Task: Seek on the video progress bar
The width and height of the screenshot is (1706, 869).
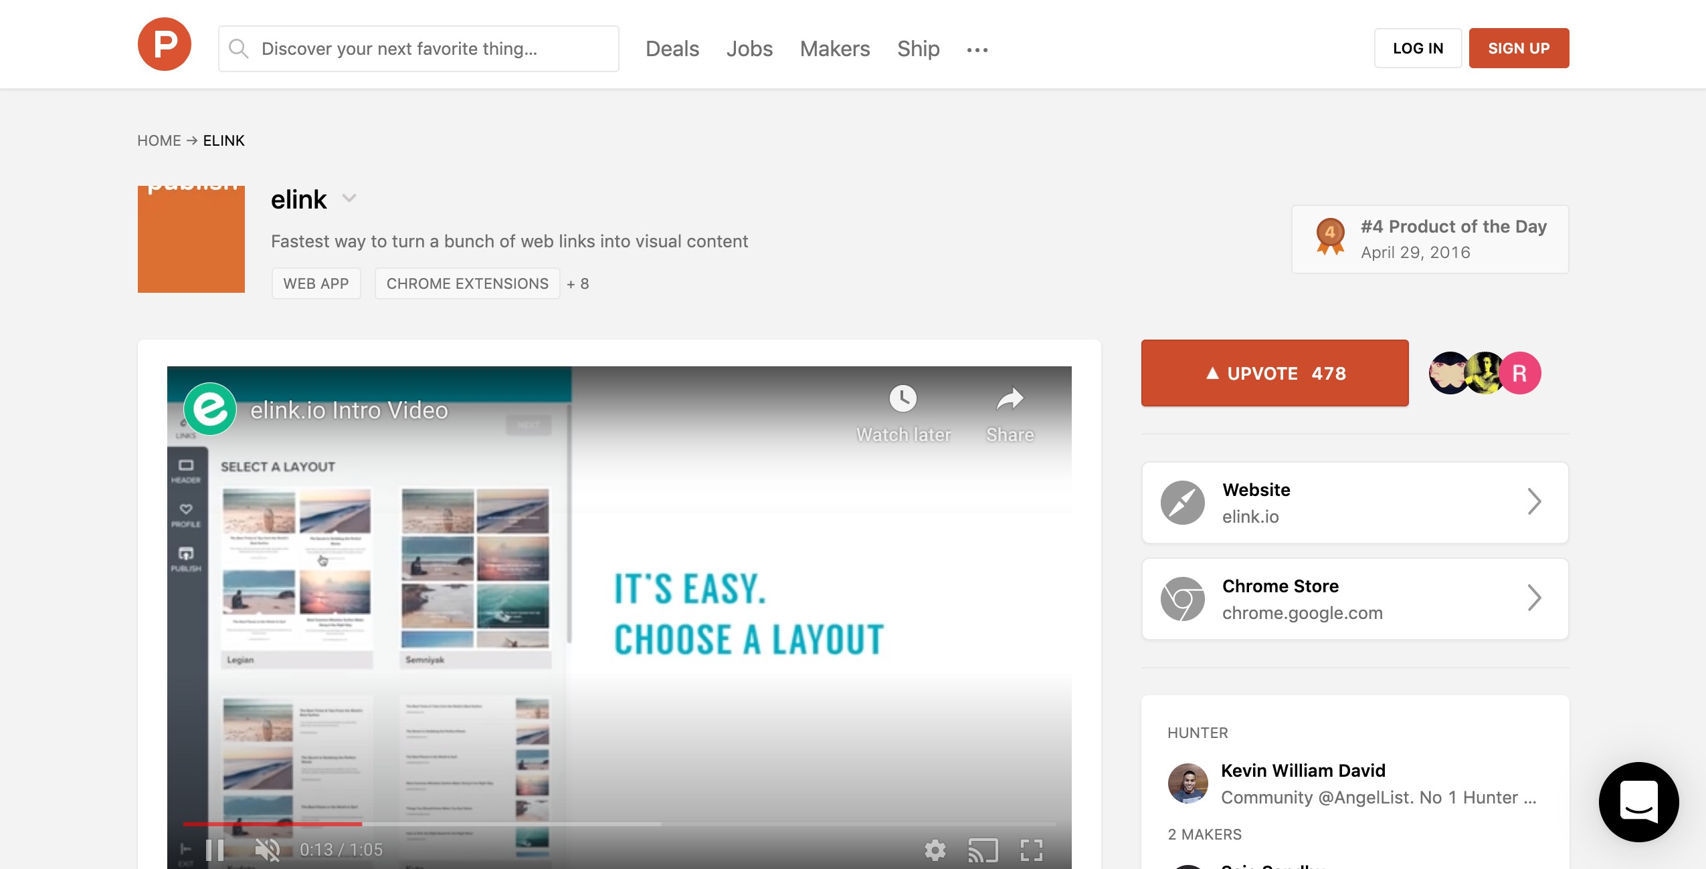Action: 620,824
